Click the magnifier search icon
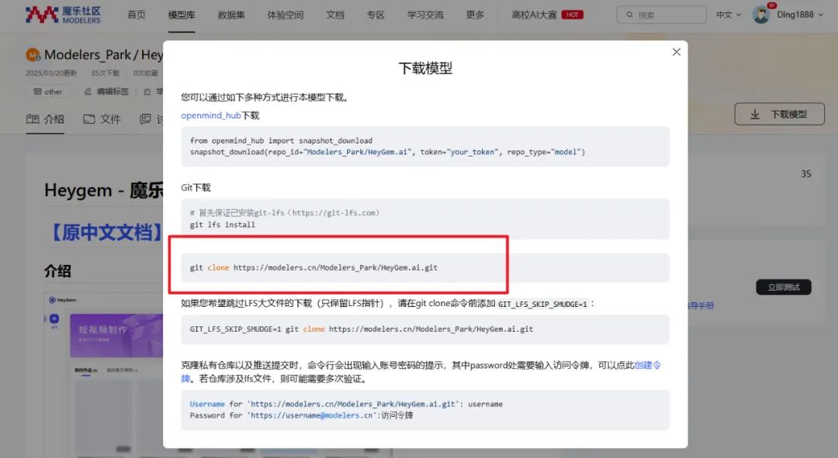838x458 pixels. [x=629, y=15]
